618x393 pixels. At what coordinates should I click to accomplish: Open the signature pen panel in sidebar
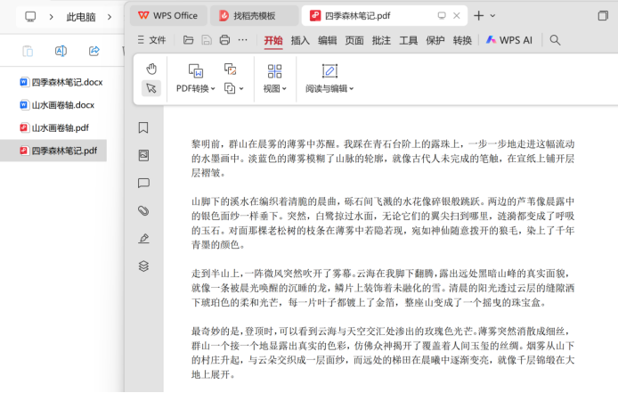tap(143, 238)
